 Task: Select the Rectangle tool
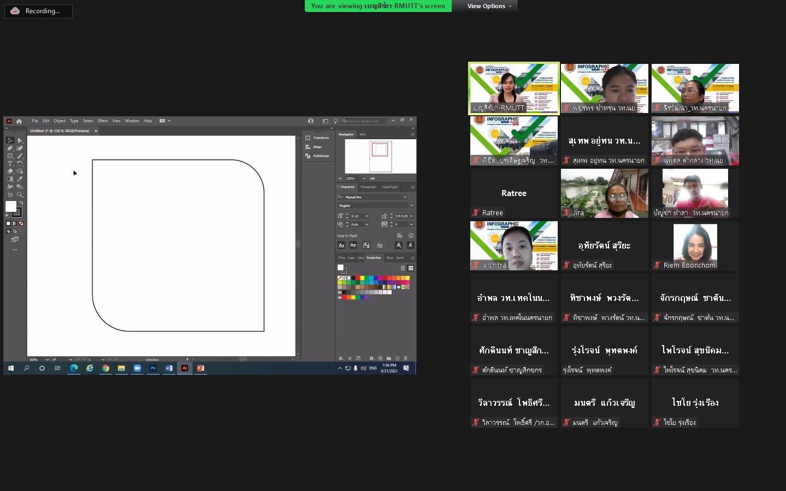(10, 156)
